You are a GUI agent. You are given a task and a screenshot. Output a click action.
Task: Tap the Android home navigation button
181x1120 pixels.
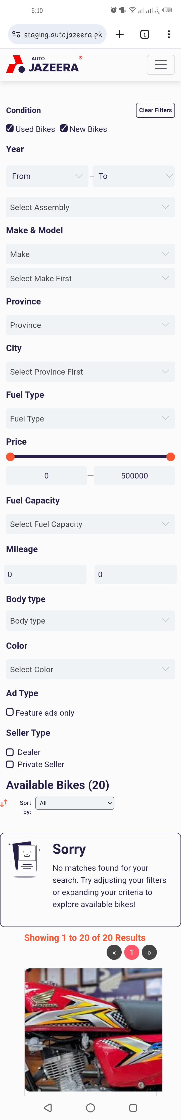pyautogui.click(x=90, y=1107)
